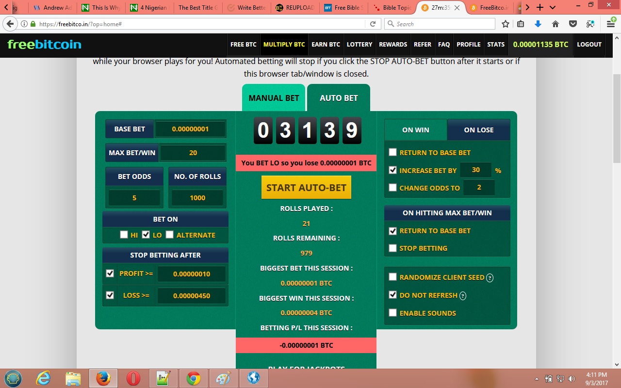Open the Notepad++ icon in the taskbar
Viewport: 621px width, 388px height.
(x=163, y=378)
